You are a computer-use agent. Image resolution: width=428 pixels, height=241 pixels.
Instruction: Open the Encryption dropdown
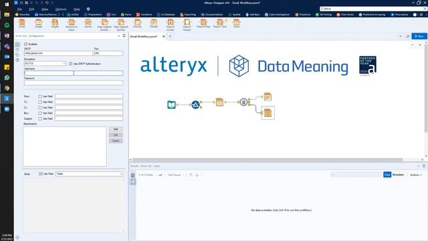pos(45,64)
